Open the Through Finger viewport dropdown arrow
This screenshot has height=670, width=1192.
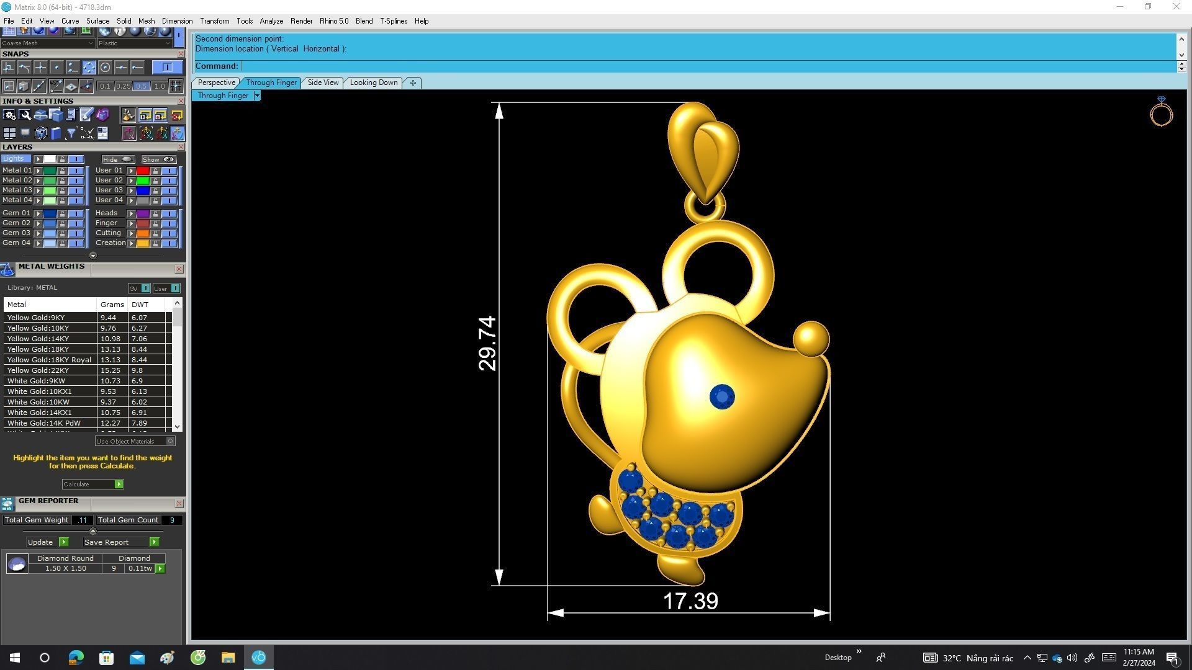(257, 96)
